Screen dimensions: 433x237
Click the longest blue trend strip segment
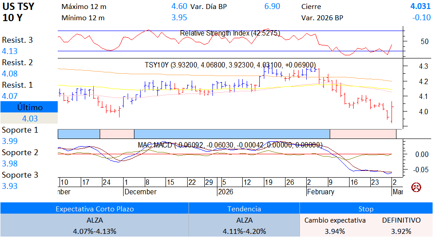[x=232, y=134]
